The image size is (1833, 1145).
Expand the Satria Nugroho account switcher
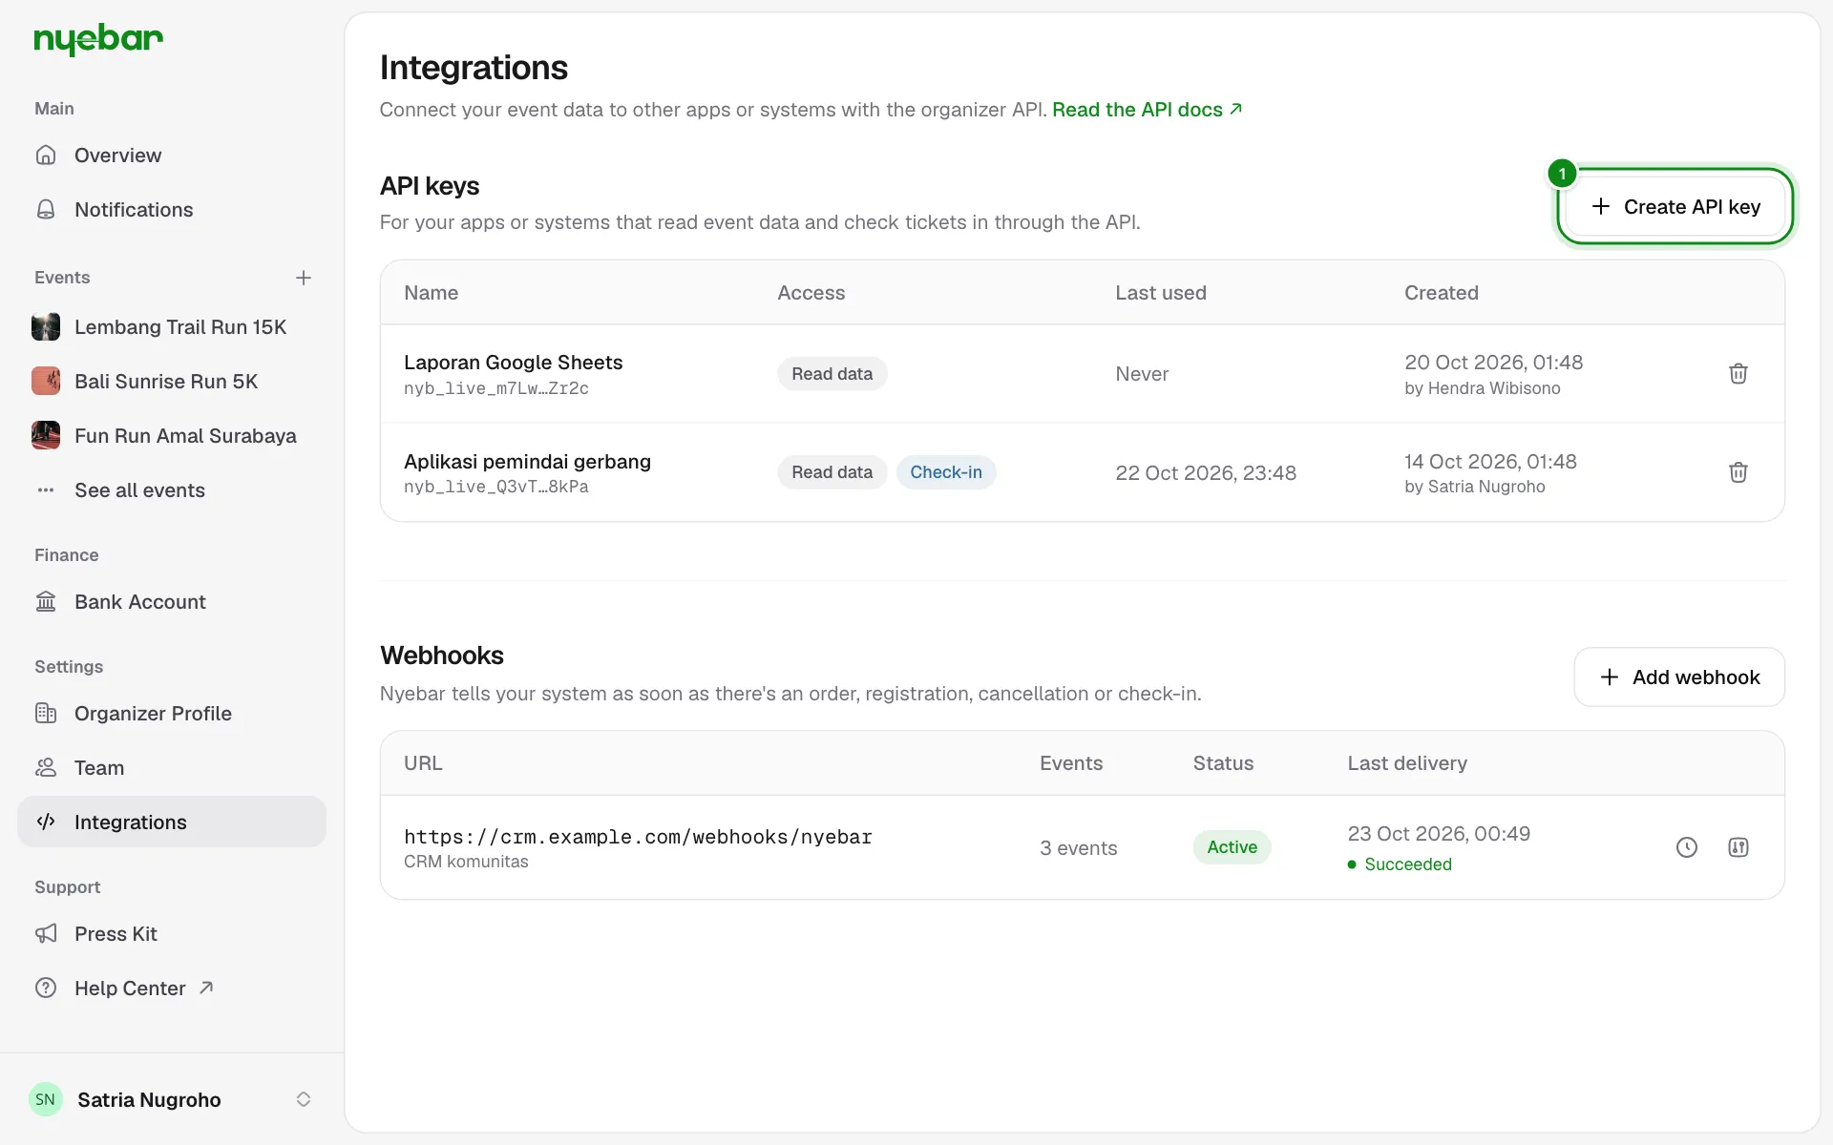tap(304, 1099)
